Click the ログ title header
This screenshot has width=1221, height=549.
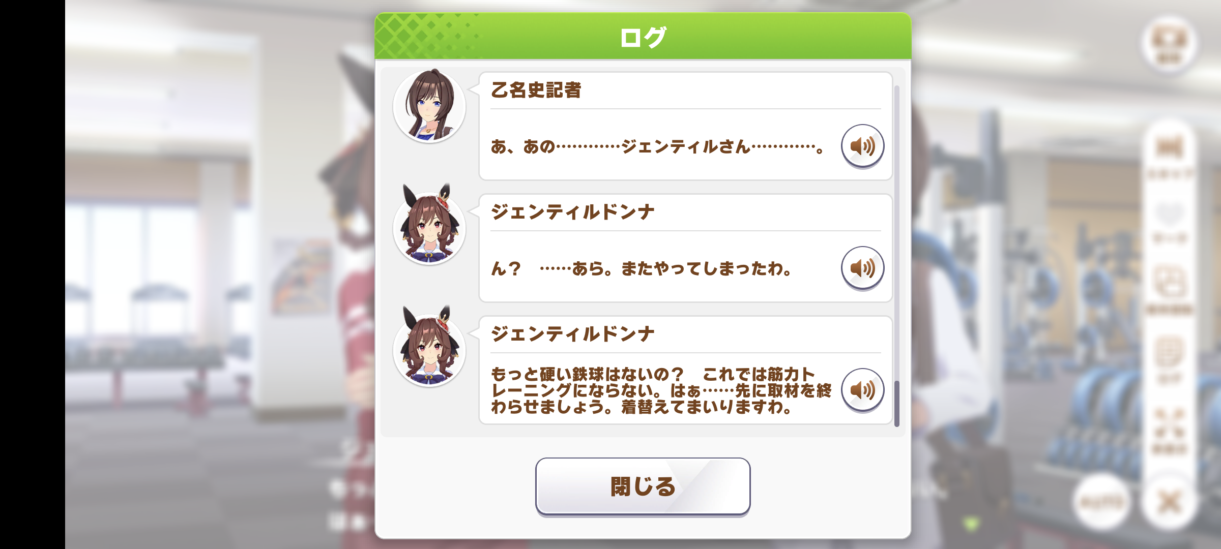[643, 37]
